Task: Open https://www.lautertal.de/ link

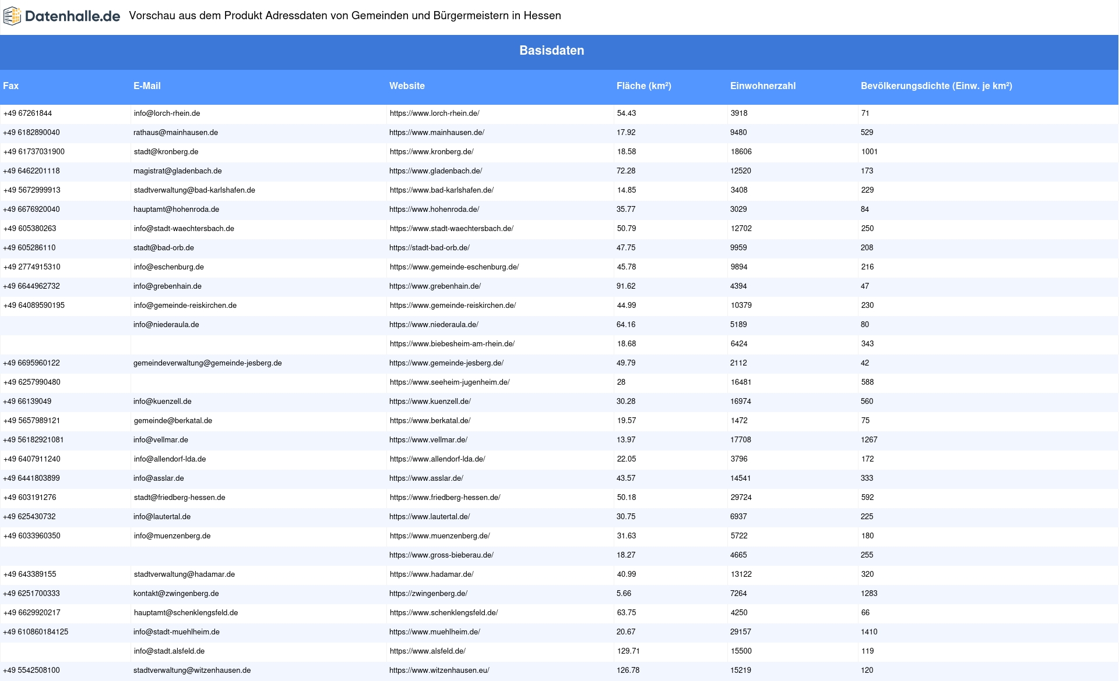Action: pyautogui.click(x=430, y=517)
